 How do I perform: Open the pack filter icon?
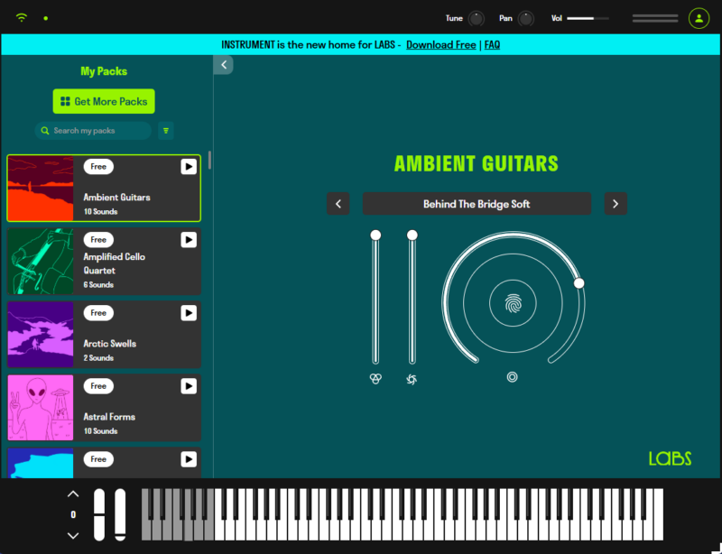tap(166, 131)
